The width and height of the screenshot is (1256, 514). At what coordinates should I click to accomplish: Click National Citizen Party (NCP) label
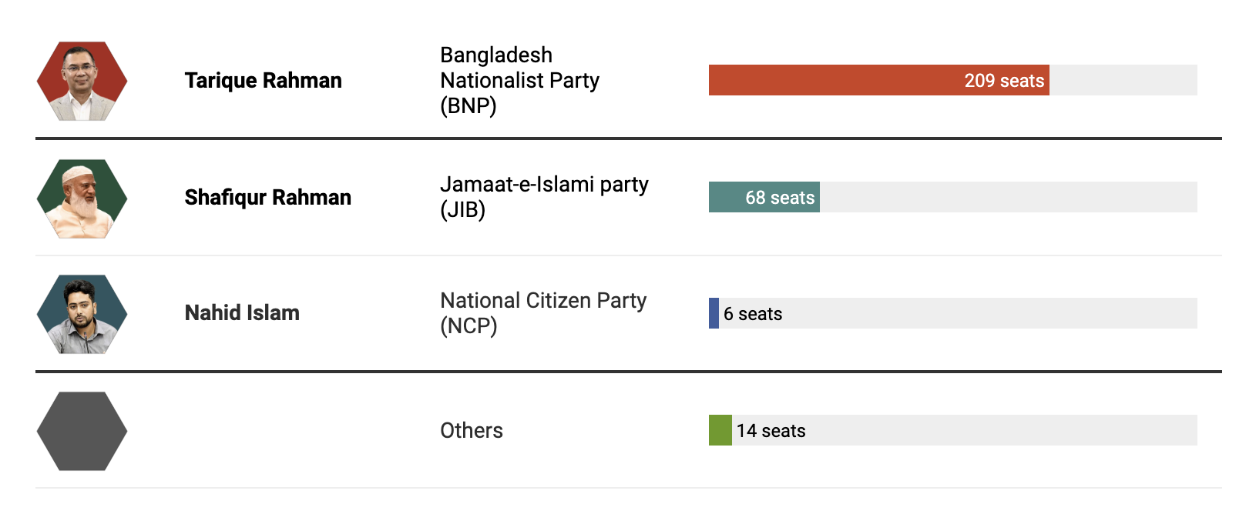point(543,313)
